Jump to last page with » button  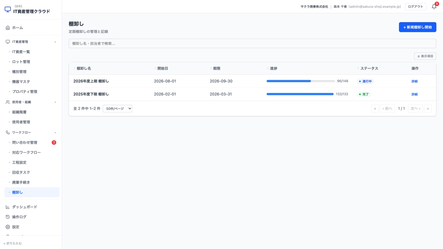[428, 109]
